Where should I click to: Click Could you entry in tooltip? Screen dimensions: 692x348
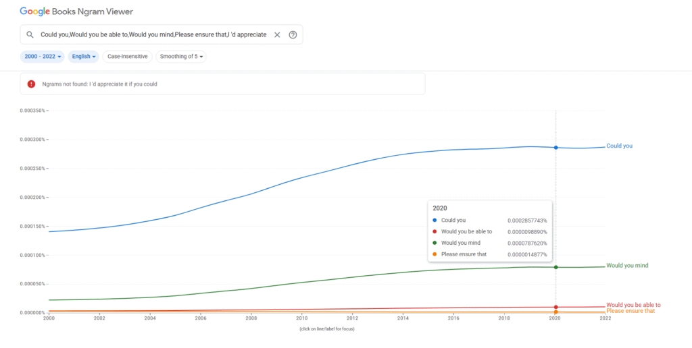(x=453, y=221)
